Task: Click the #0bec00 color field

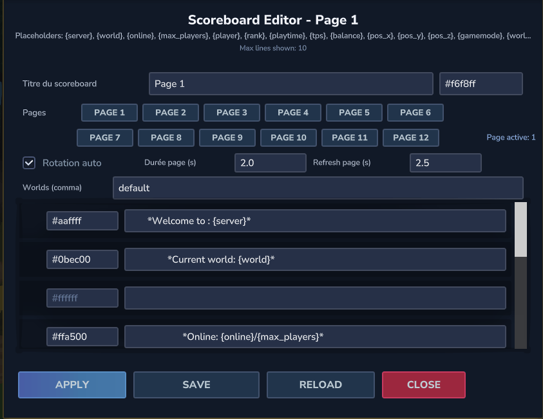Action: (x=82, y=259)
